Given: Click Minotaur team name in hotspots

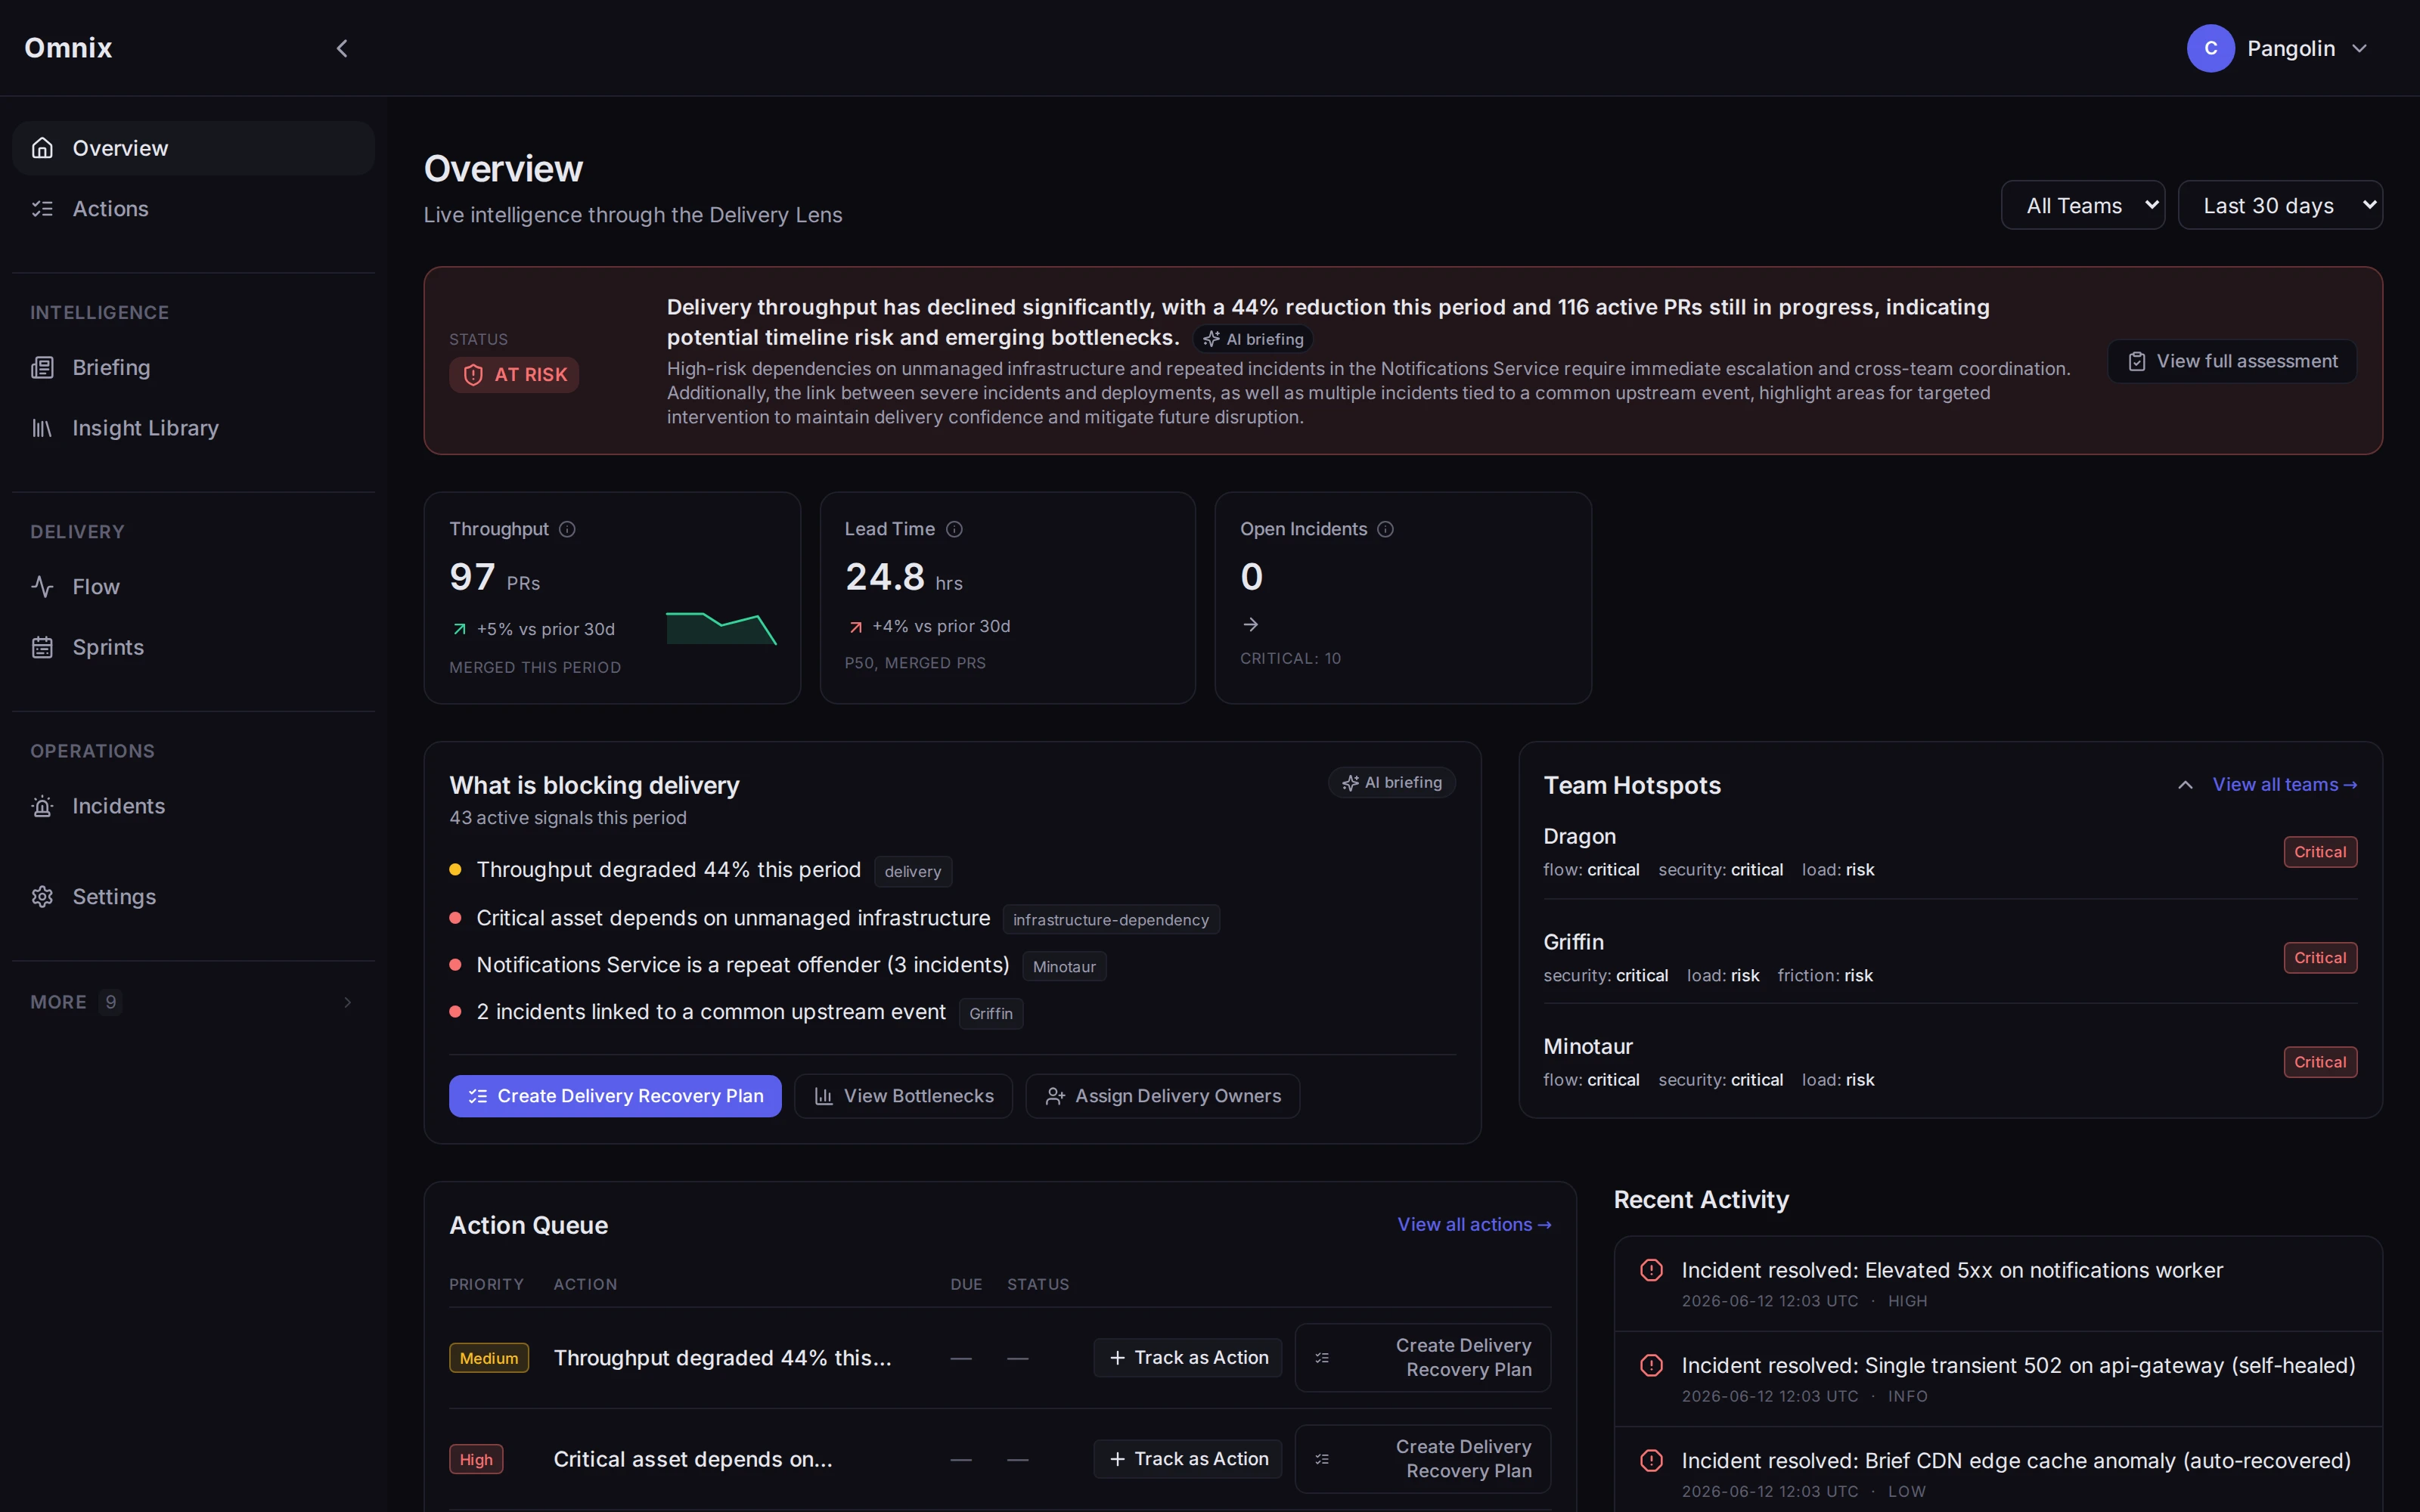Looking at the screenshot, I should [1587, 1046].
